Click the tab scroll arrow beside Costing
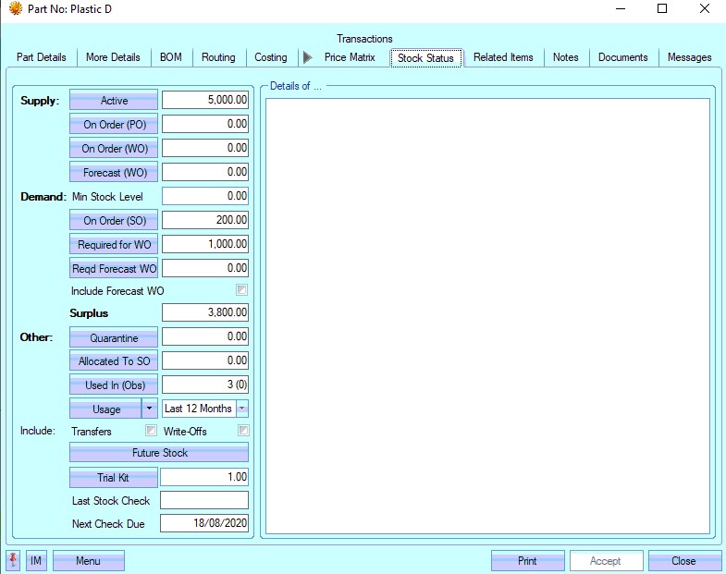Viewport: 726px width, 574px height. pos(307,57)
